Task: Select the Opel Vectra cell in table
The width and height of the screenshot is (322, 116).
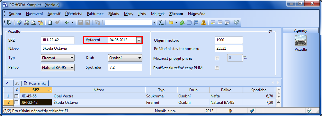Action: click(x=99, y=96)
